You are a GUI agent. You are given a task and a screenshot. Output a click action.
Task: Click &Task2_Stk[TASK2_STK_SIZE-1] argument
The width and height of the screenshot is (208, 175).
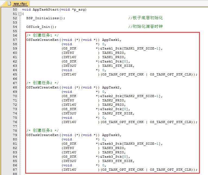130,96
